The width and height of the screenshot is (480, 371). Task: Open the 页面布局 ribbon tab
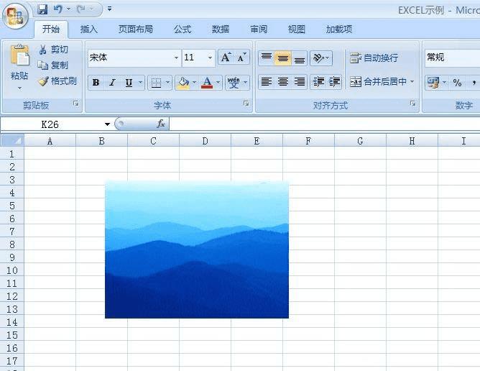click(136, 29)
